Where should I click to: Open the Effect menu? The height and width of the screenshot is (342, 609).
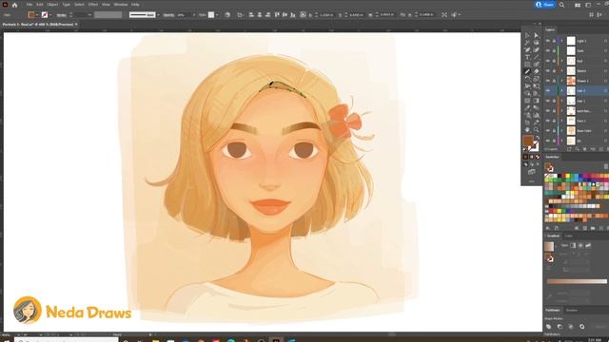[93, 5]
